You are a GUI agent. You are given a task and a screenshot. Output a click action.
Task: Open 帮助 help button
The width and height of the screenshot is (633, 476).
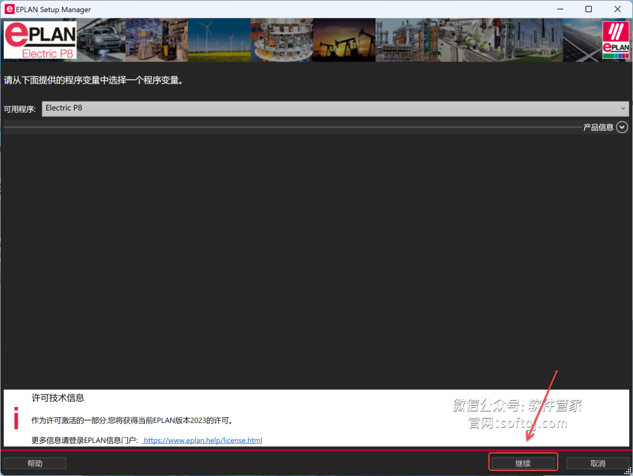[x=35, y=463]
